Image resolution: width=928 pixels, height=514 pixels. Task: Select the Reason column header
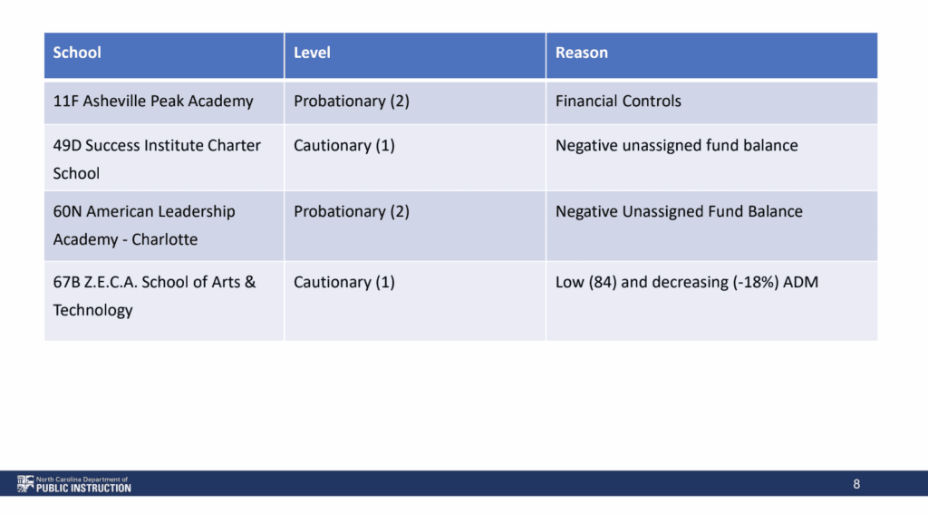point(582,53)
